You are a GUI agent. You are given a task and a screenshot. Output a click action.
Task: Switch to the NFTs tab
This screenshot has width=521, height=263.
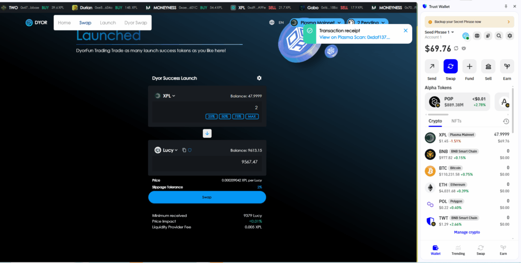[456, 121]
